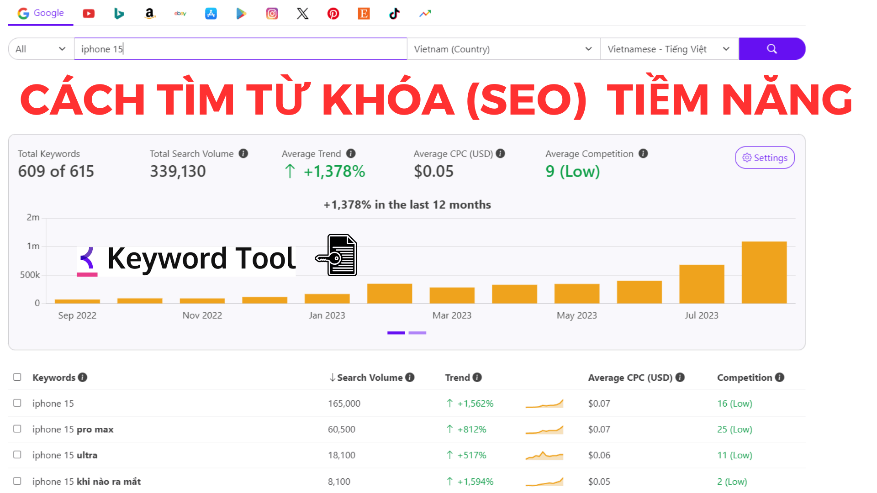Open the X (Twitter) keyword tab
This screenshot has height=493, width=877.
(x=303, y=14)
